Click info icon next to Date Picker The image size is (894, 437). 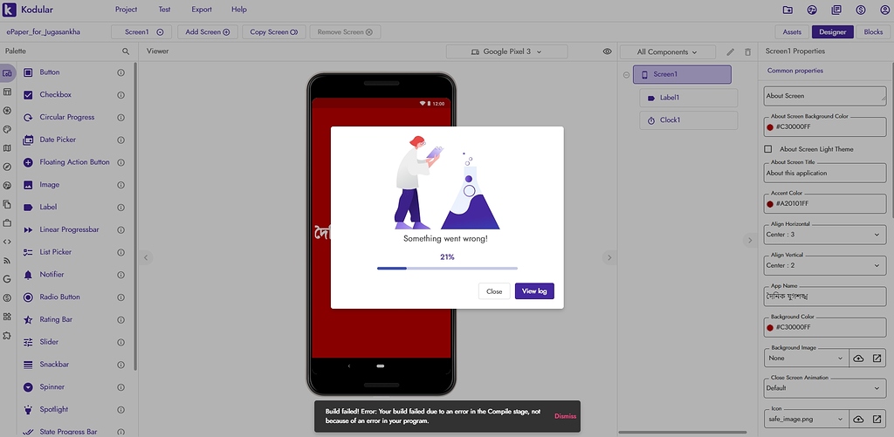pos(121,140)
